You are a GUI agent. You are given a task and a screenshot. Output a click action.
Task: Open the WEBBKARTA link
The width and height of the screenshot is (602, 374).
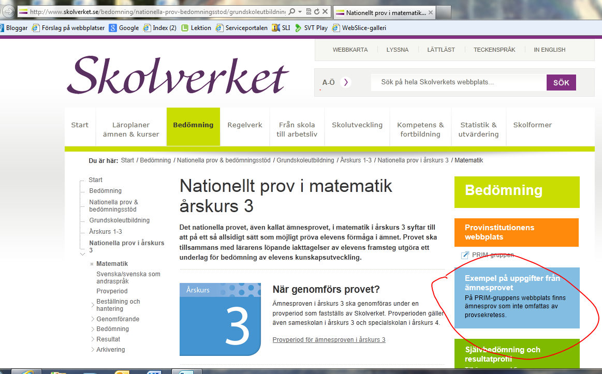tap(350, 50)
